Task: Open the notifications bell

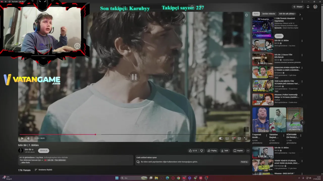Action: coord(308,7)
